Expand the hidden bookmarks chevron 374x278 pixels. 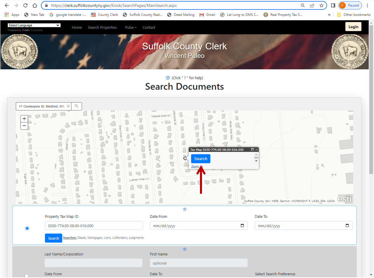tap(329, 14)
